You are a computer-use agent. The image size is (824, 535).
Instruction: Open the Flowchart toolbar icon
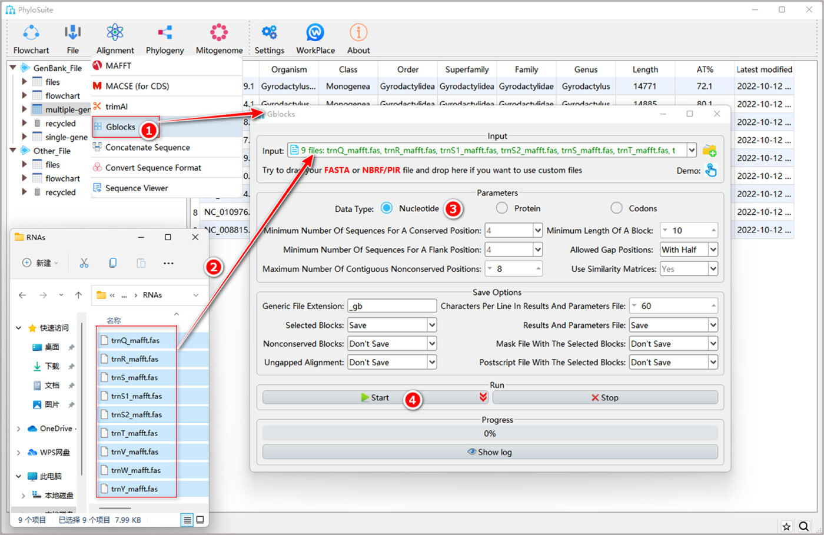31,39
